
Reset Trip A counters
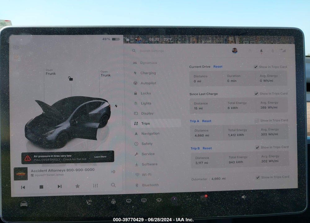tap(206, 121)
